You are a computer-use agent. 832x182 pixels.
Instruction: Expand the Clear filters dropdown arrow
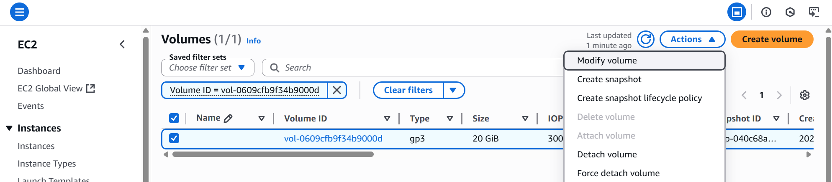(x=453, y=90)
